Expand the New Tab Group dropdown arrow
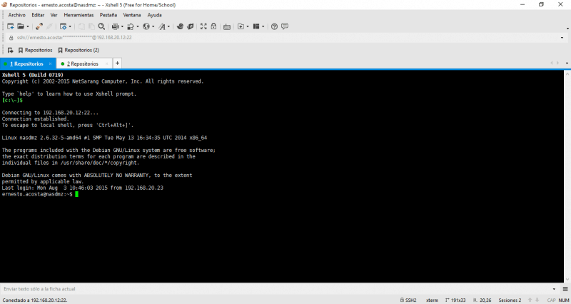Viewport: 571px width, 304px height. pos(248,26)
